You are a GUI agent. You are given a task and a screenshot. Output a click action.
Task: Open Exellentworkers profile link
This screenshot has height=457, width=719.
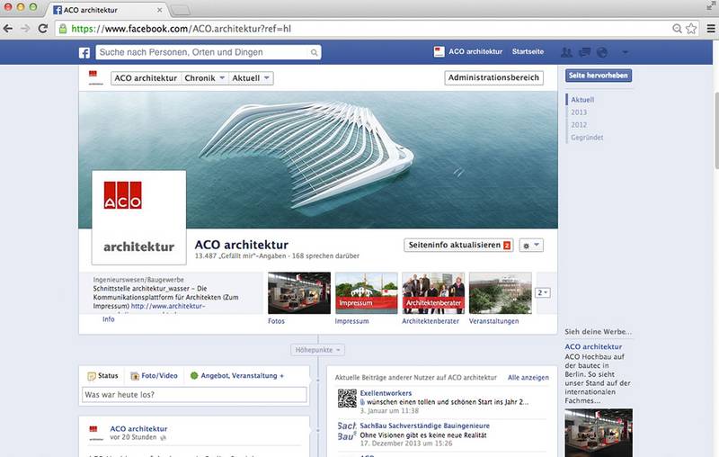click(386, 393)
